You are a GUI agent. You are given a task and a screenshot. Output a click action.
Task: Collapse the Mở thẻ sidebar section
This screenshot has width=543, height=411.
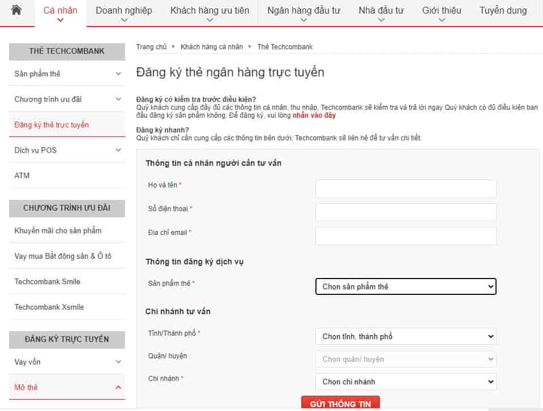click(x=118, y=387)
